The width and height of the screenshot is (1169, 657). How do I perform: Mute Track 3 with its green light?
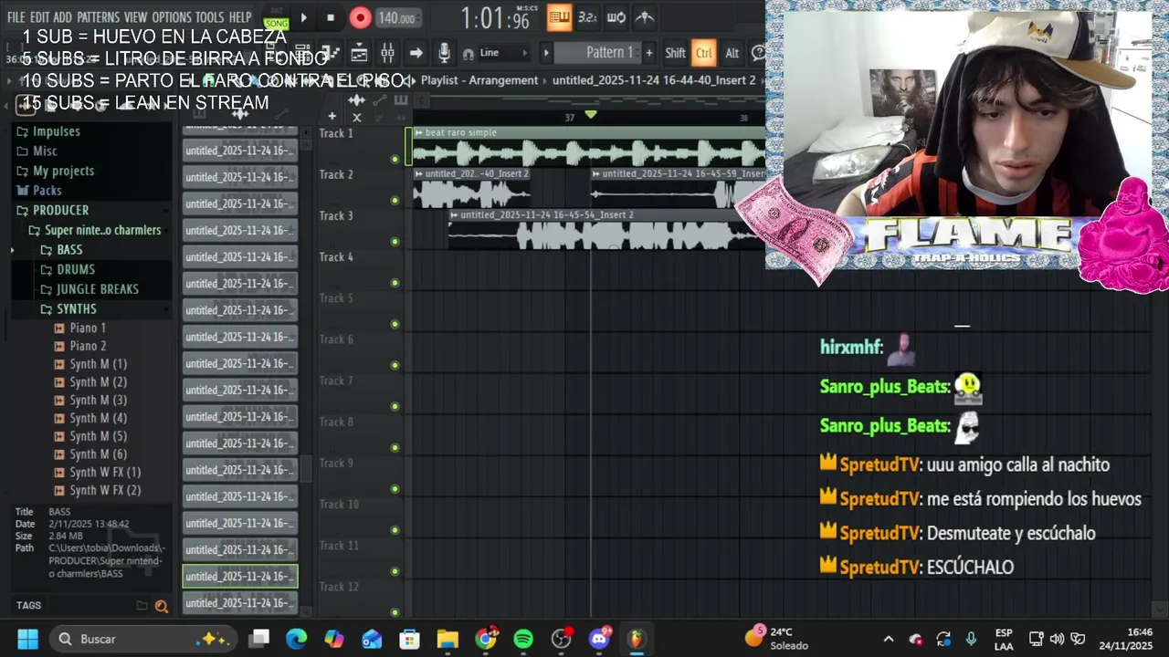point(395,242)
